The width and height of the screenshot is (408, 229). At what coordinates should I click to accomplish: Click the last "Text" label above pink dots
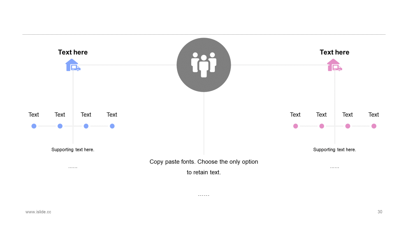[x=374, y=114]
